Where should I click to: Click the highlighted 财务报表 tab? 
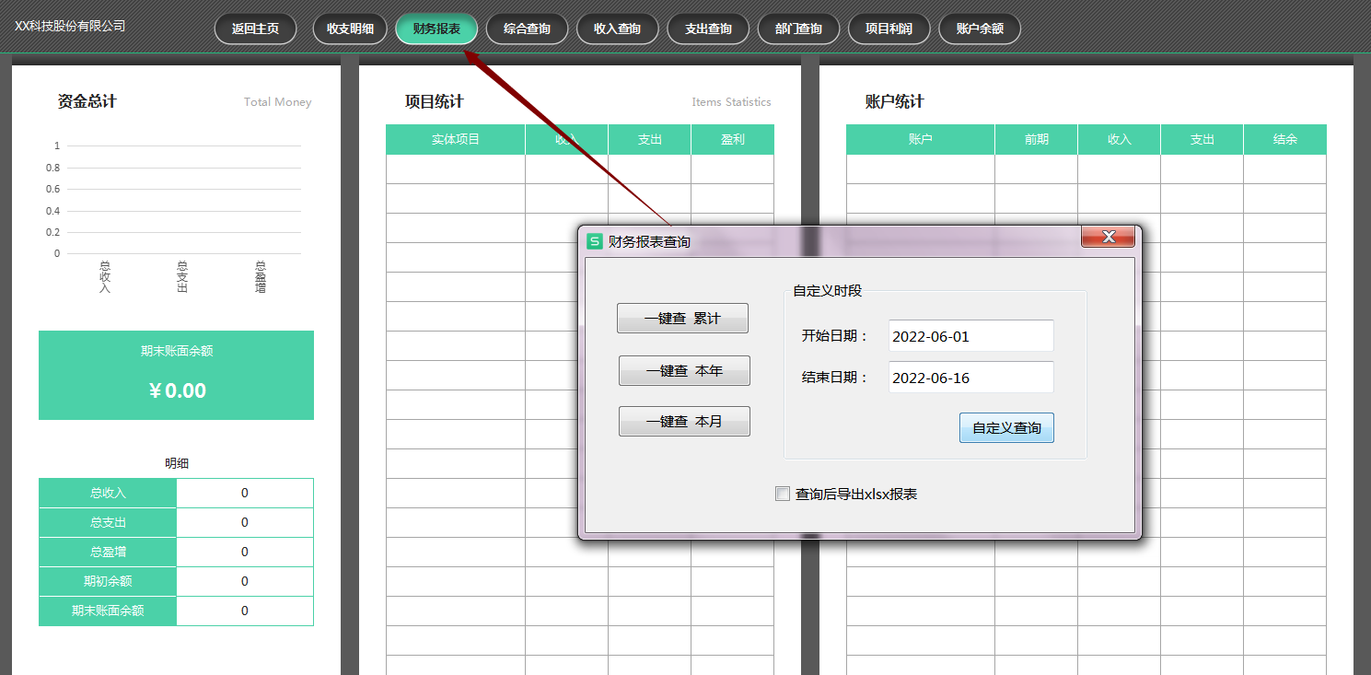click(436, 29)
